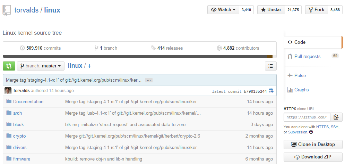Click the '3 days ago' timestamp for block
The height and width of the screenshot is (164, 345).
click(262, 124)
